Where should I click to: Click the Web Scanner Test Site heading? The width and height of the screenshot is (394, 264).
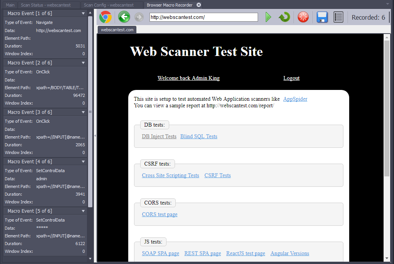point(196,51)
